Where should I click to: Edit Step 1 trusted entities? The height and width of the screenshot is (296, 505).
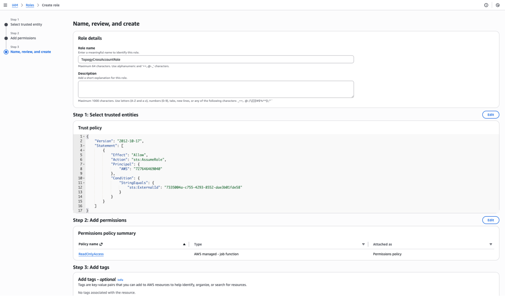[491, 115]
